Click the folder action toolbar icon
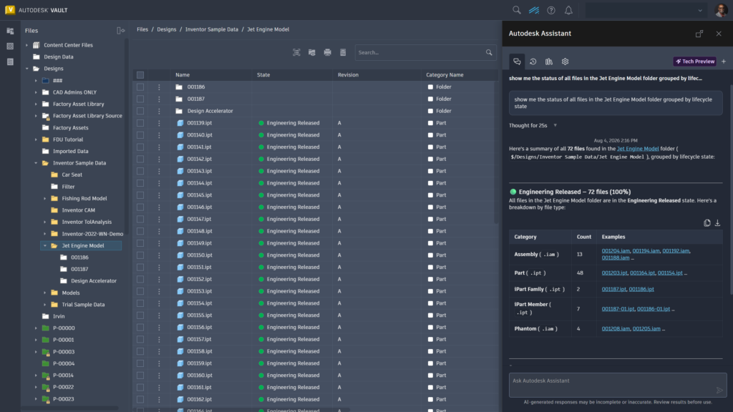The width and height of the screenshot is (733, 412). (x=312, y=52)
